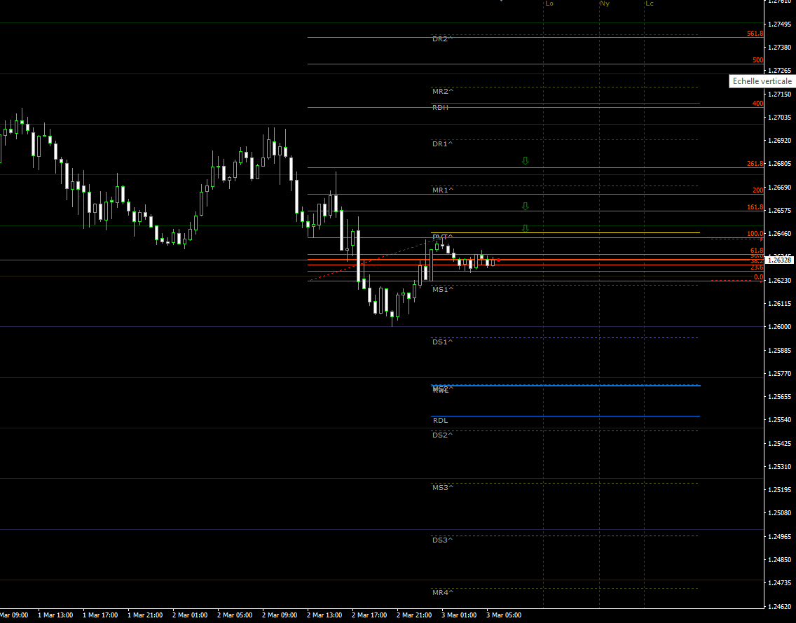This screenshot has height=623, width=796.
Task: Click the Lc session marker label
Action: 650,3
